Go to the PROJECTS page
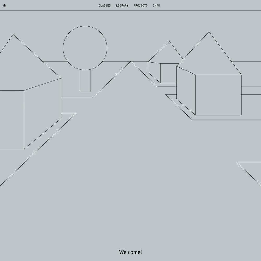 (x=140, y=5)
